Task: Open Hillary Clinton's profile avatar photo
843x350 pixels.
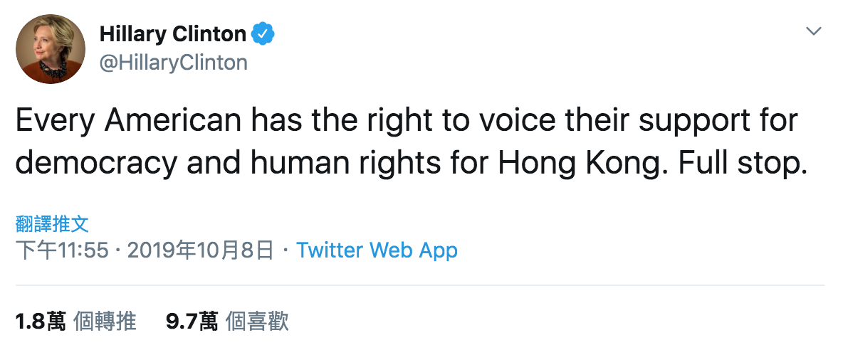Action: point(51,49)
